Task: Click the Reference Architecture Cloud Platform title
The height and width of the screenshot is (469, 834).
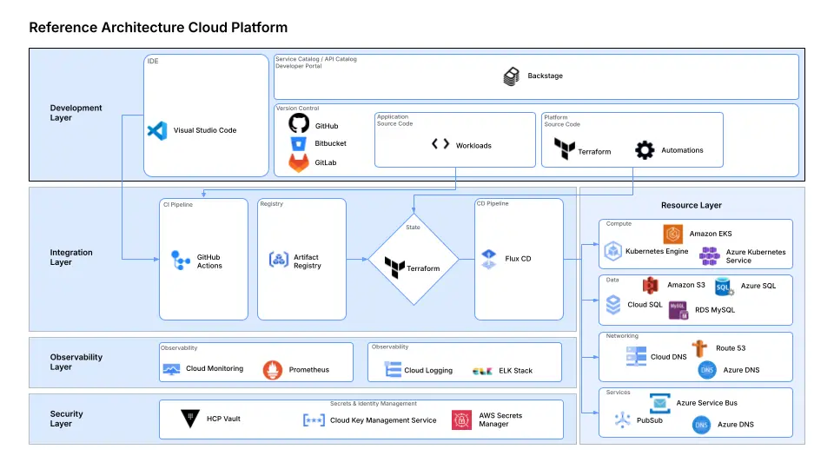Action: (x=158, y=28)
